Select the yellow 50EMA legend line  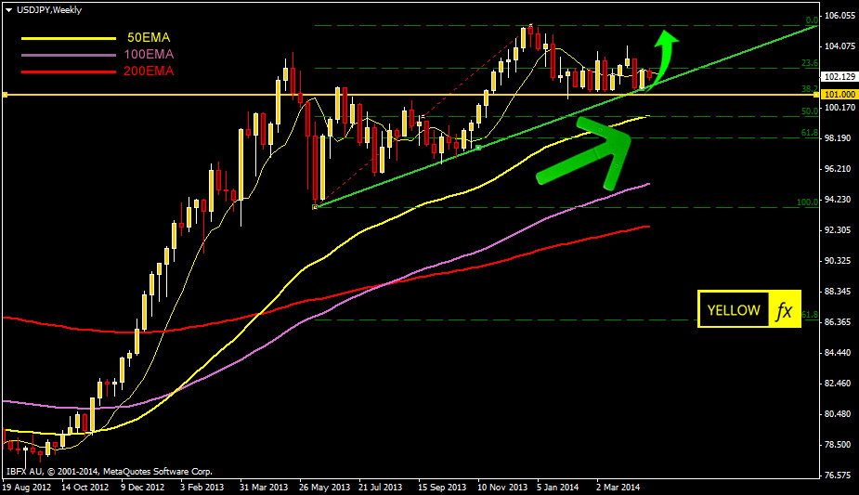tap(64, 38)
